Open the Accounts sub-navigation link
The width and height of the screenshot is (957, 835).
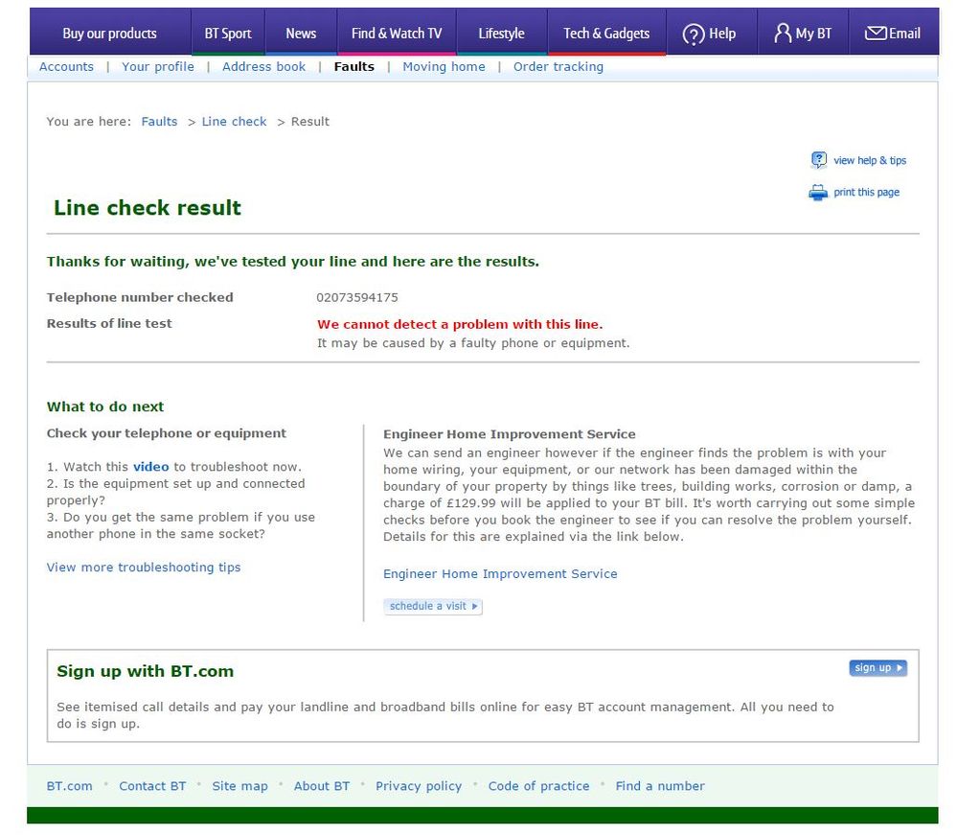tap(66, 66)
